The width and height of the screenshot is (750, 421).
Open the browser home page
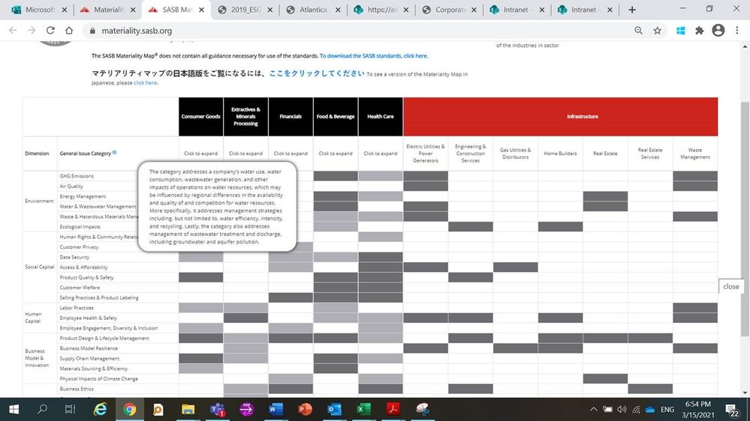pyautogui.click(x=69, y=30)
